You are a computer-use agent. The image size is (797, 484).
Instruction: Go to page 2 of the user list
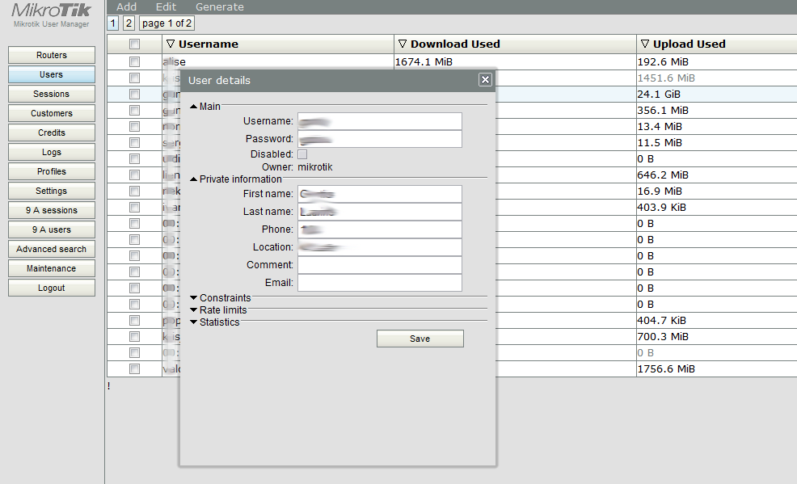[127, 23]
